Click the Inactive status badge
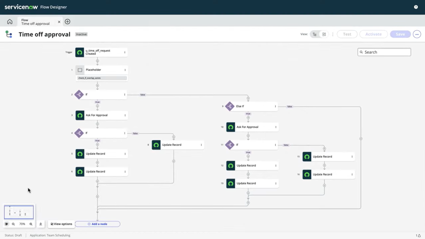Screen dimensions: 425x239 pyautogui.click(x=81, y=34)
